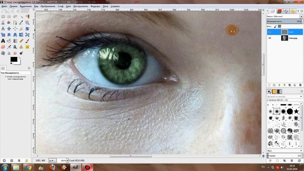The width and height of the screenshot is (304, 171).
Task: Select the Blend gradient tool
Action: click(x=15, y=41)
